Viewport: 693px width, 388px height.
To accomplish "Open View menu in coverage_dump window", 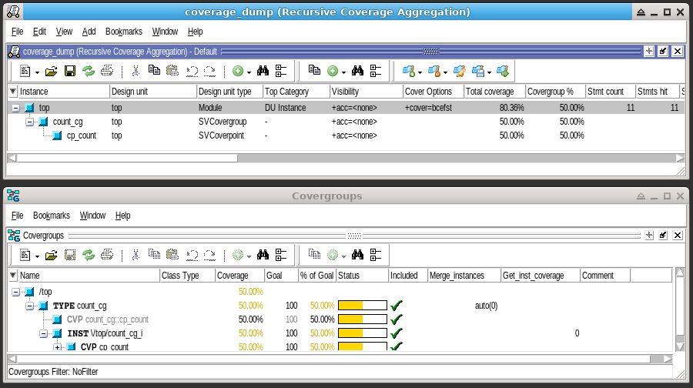I will pos(64,32).
